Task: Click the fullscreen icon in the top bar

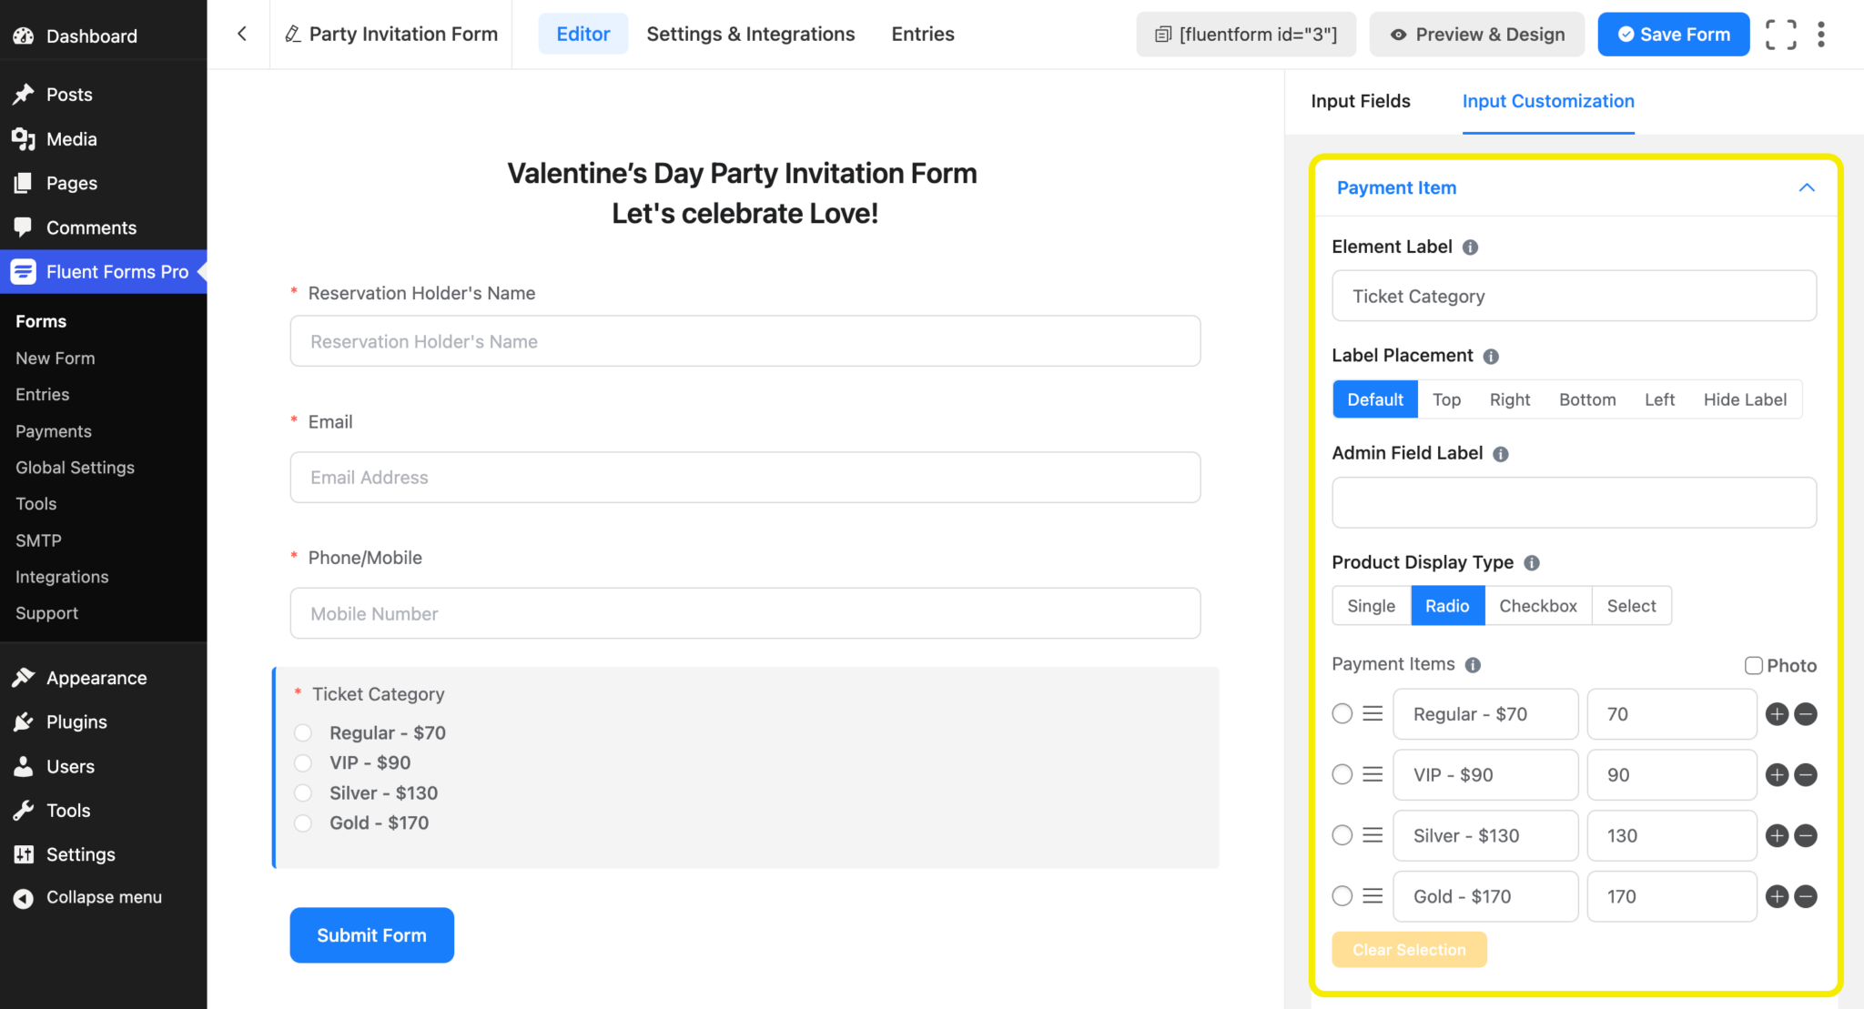Action: [1780, 34]
